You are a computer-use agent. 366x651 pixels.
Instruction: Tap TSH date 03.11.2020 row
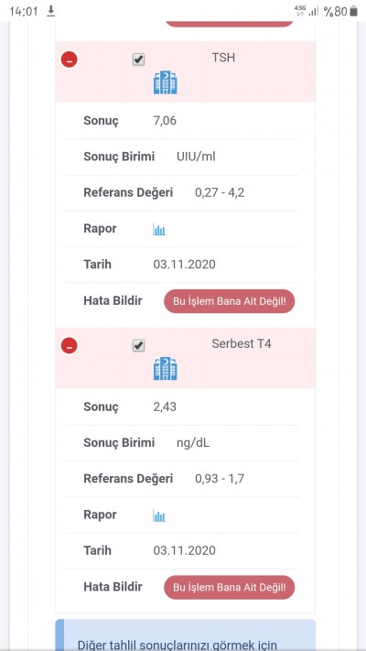(x=182, y=265)
